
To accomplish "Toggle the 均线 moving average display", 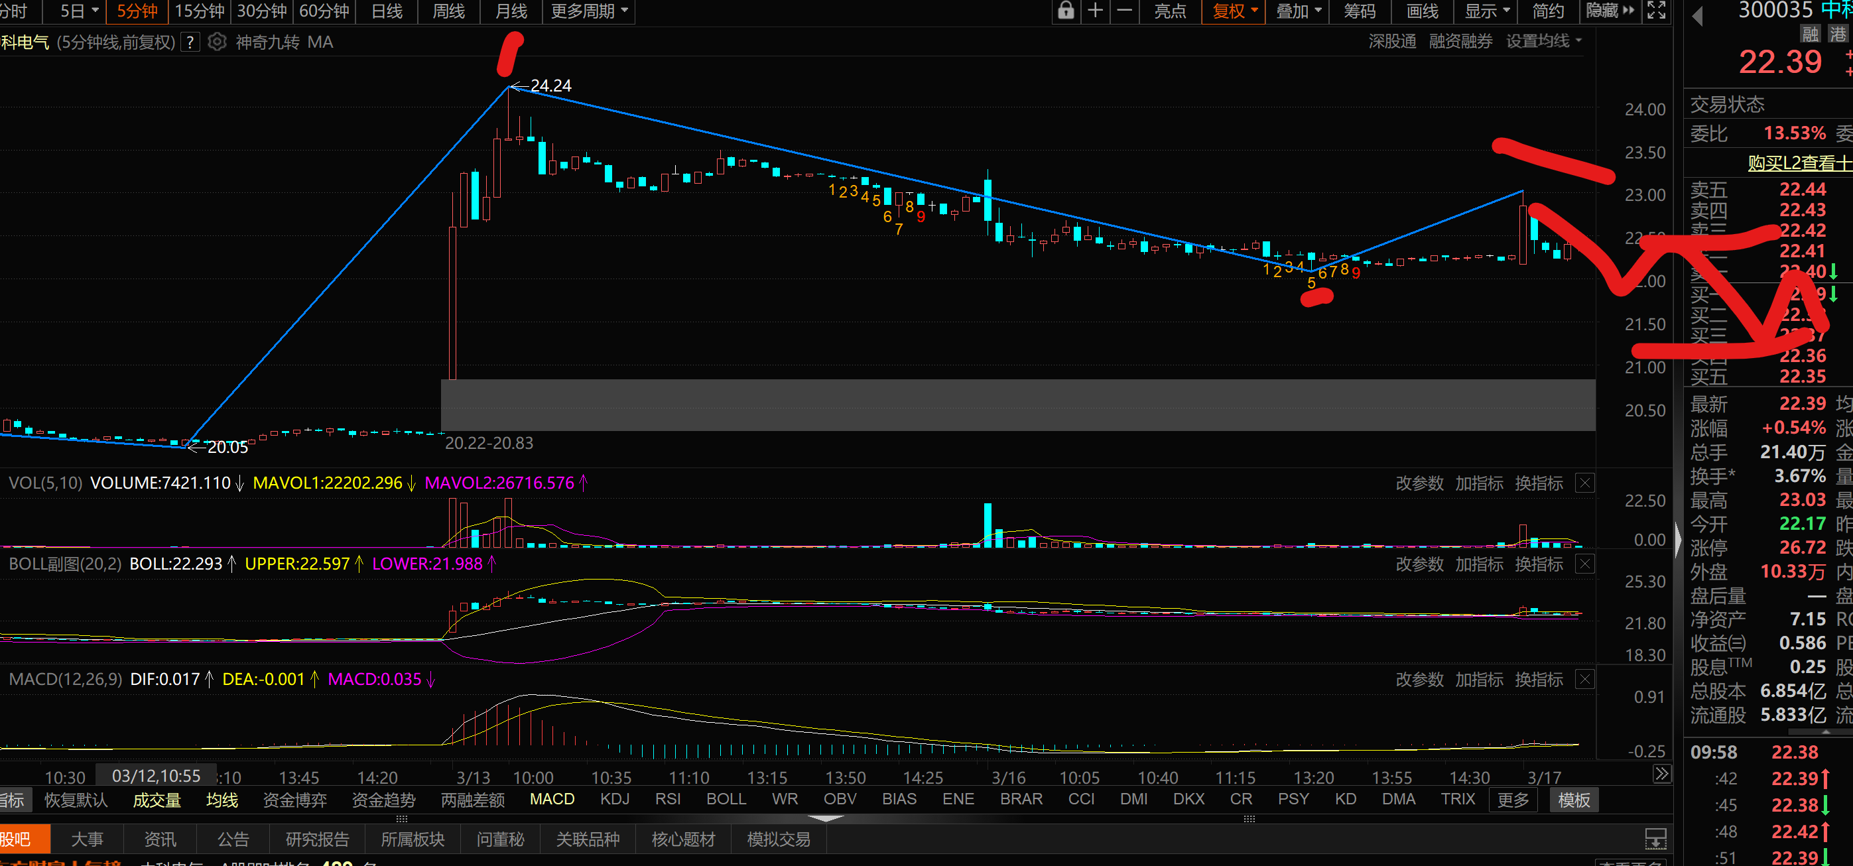I will (x=222, y=800).
